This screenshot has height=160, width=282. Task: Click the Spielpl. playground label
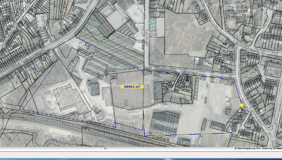click(x=232, y=30)
